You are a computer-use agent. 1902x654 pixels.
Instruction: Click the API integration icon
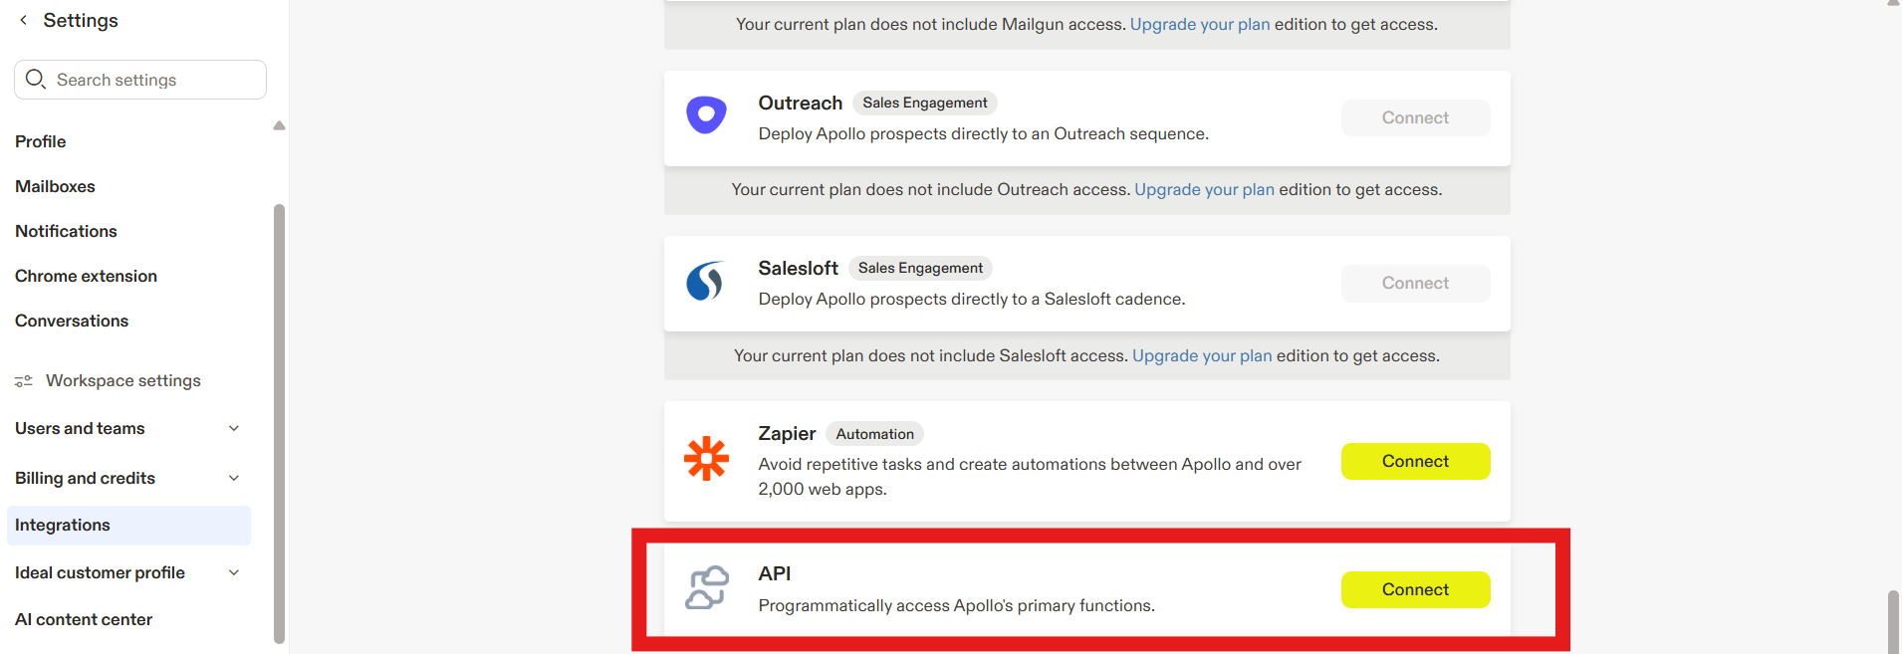(706, 587)
